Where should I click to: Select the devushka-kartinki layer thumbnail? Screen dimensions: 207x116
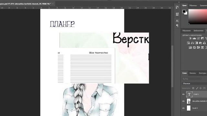[189, 101]
